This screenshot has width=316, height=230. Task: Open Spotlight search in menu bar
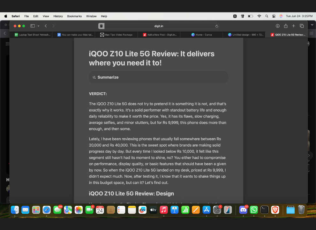(267, 16)
